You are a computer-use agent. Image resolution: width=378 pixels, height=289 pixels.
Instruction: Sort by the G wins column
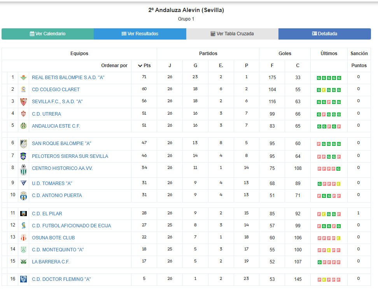pos(195,66)
